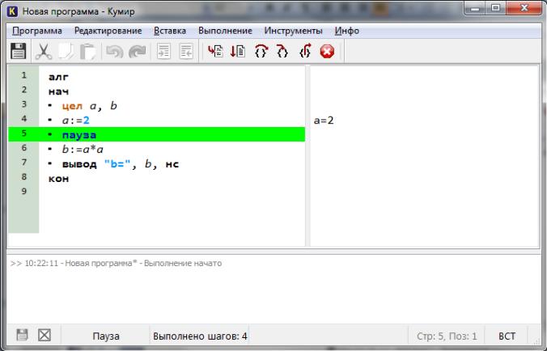Screen dimensions: 547x351
Task: Click the indent lines toolbar icon
Action: coord(164,52)
